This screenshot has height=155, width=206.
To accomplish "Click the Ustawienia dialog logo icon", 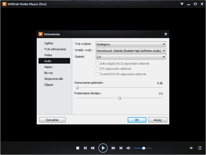I will point(41,34).
